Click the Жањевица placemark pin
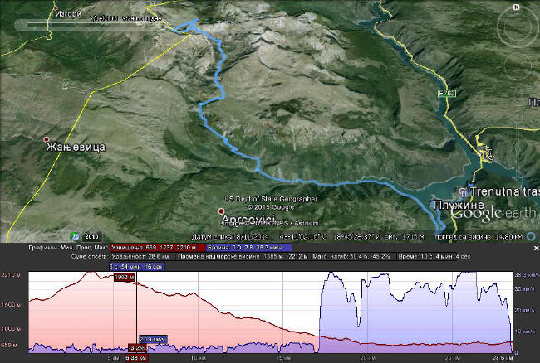The height and width of the screenshot is (363, 540). pos(47,138)
